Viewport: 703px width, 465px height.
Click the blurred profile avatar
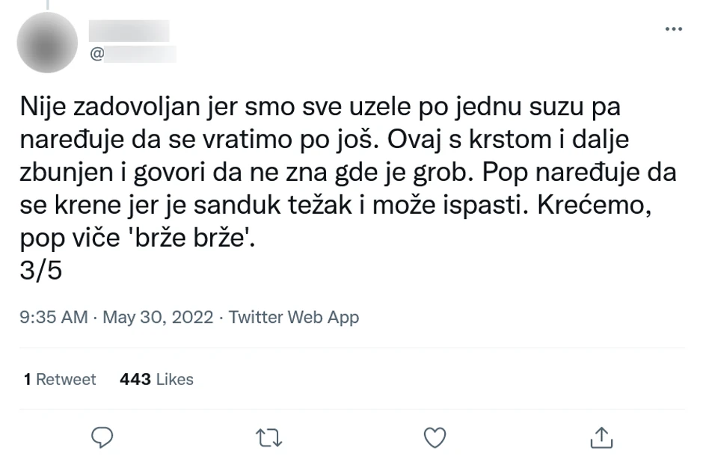[47, 43]
